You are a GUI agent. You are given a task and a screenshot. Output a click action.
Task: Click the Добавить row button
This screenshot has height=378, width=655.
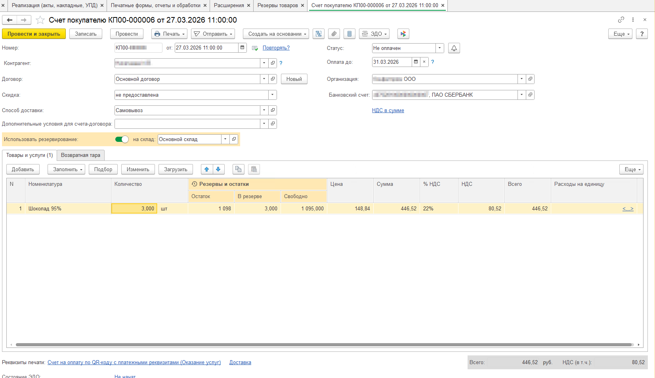point(23,170)
